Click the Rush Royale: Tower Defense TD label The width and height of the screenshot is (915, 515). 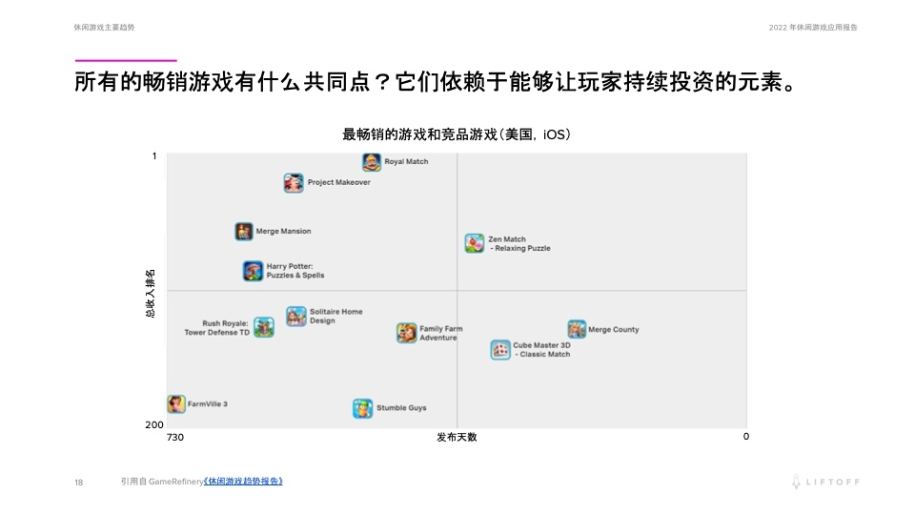[217, 327]
